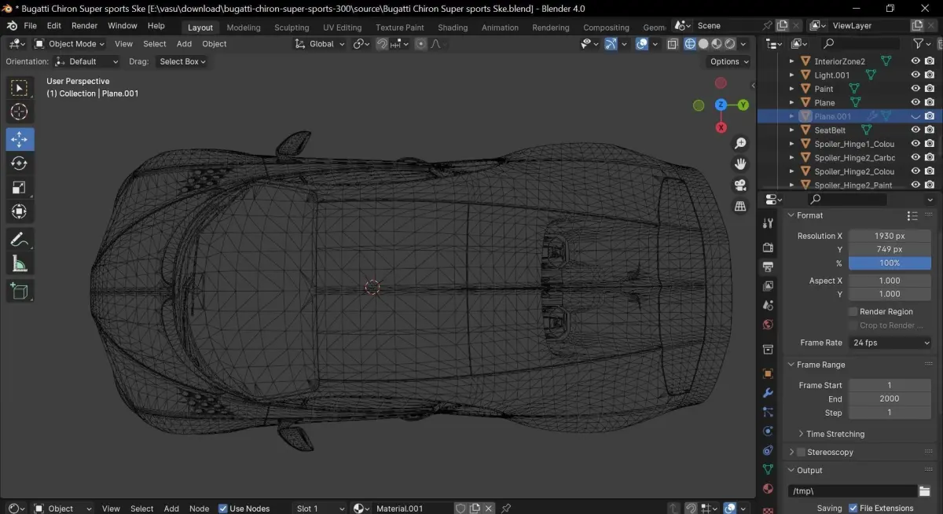Open the Frame Rate dropdown
Image resolution: width=943 pixels, height=514 pixels.
890,343
